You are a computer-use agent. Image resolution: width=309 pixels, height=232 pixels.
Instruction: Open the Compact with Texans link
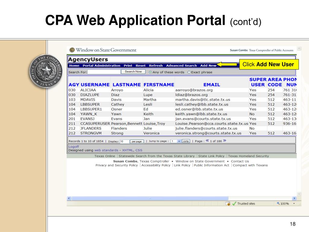[250, 165]
